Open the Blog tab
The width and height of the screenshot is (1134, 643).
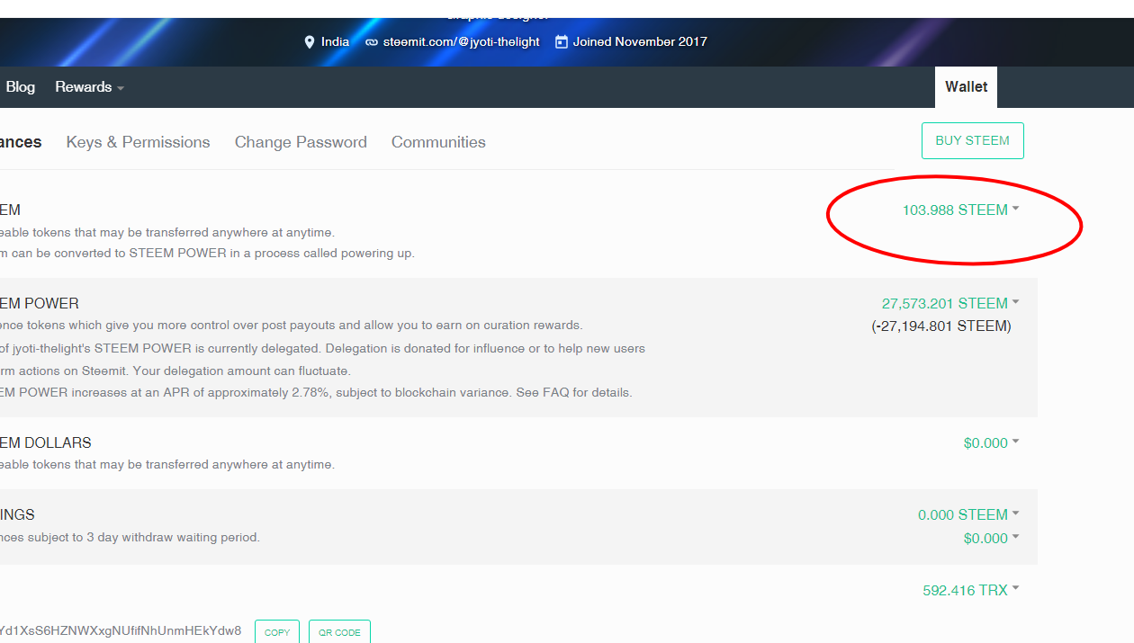tap(20, 87)
